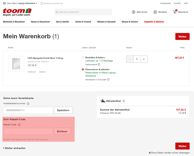Click the Spiegelschrank product thumbnail
Screen dimensions: 194x156
point(16,64)
